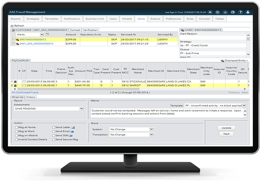This screenshot has width=261, height=182.
Task: Click the pause icon in header
Action: pyautogui.click(x=225, y=12)
